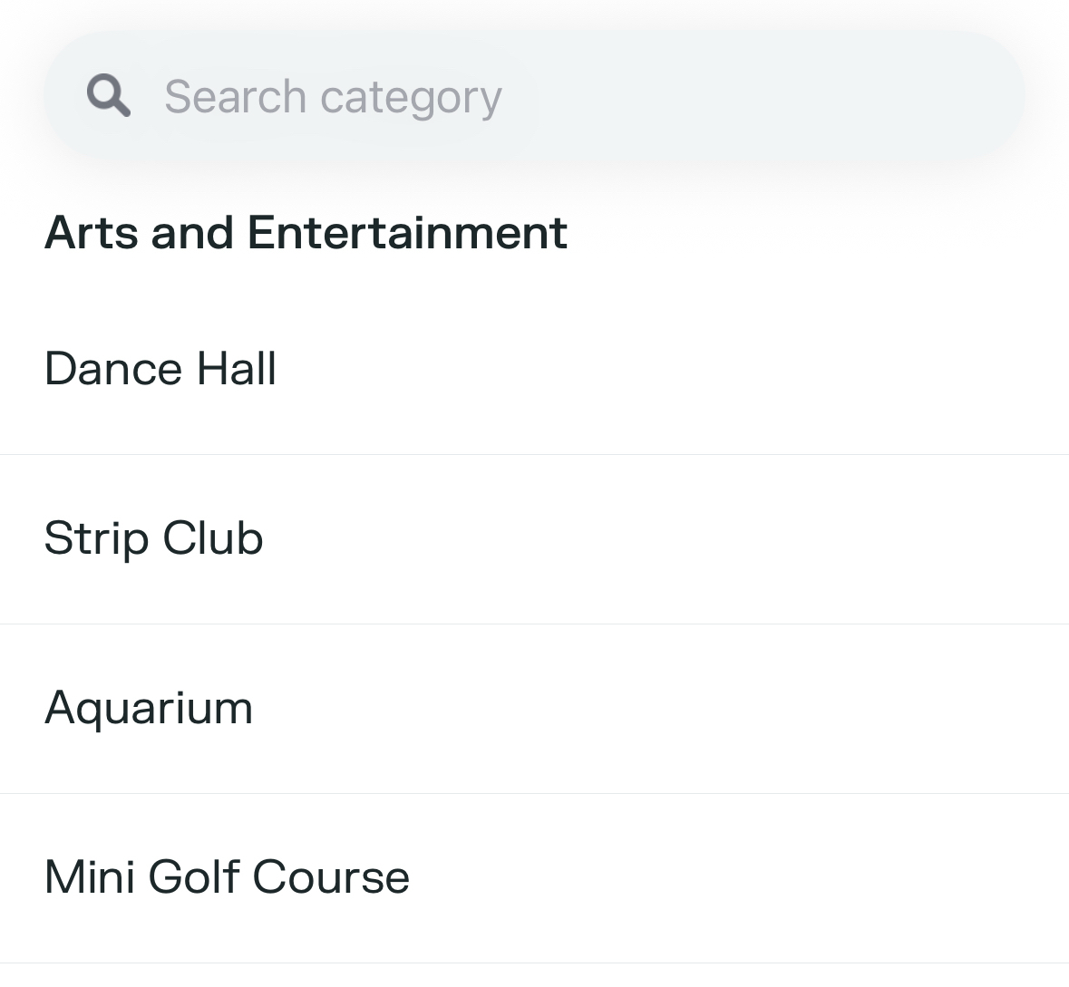The width and height of the screenshot is (1069, 987).
Task: Open the Dance Hall list entry
Action: click(x=534, y=369)
